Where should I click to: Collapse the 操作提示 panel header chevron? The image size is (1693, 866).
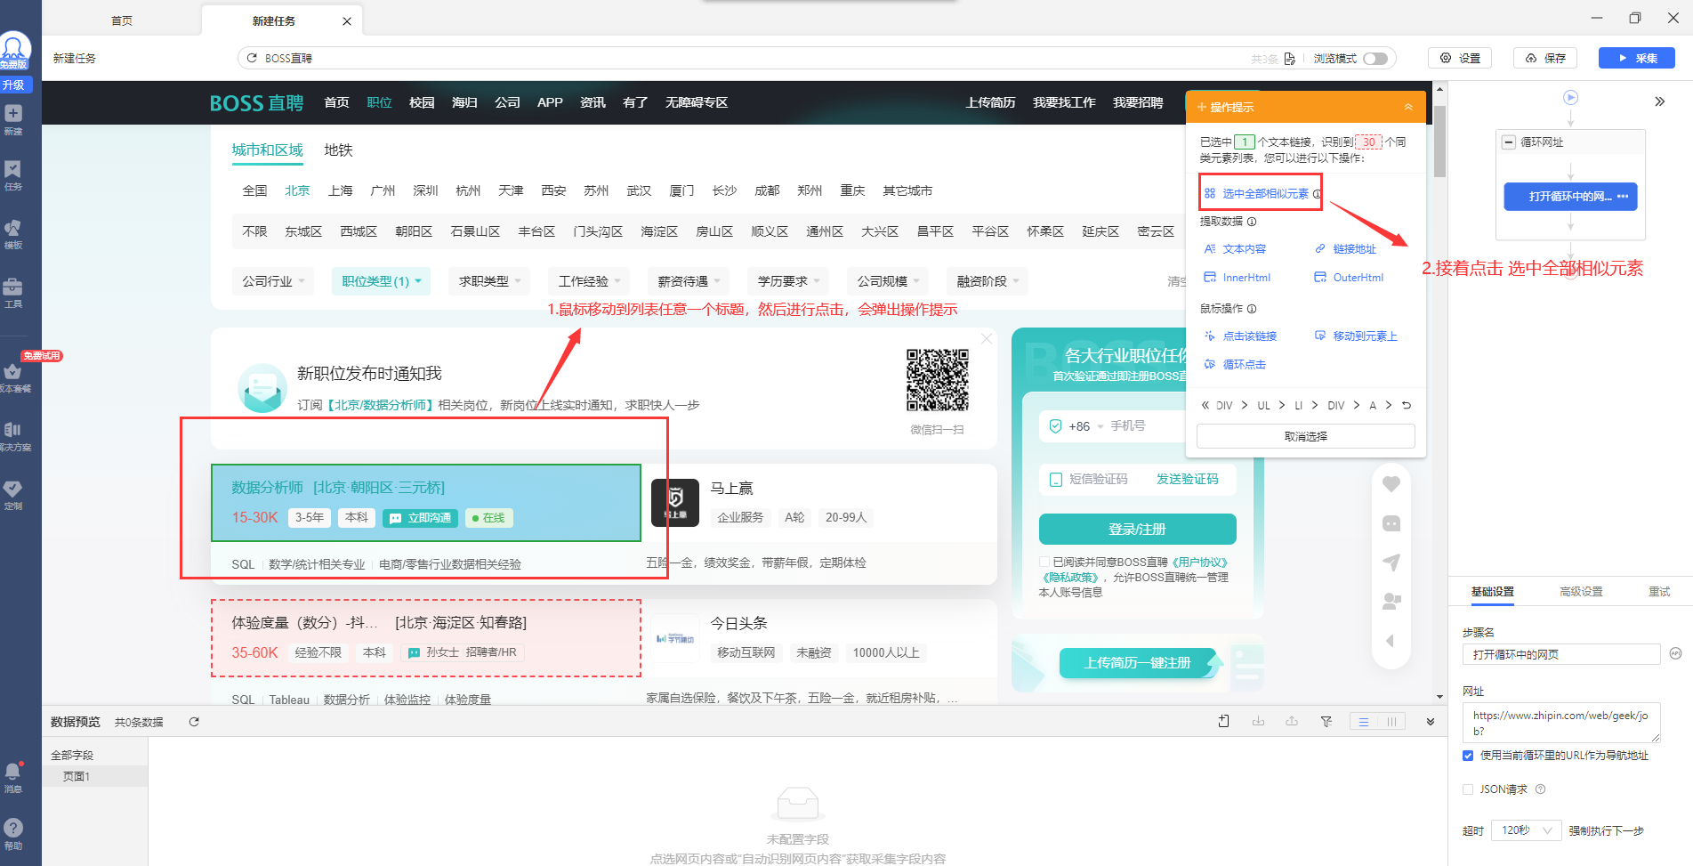[1408, 107]
